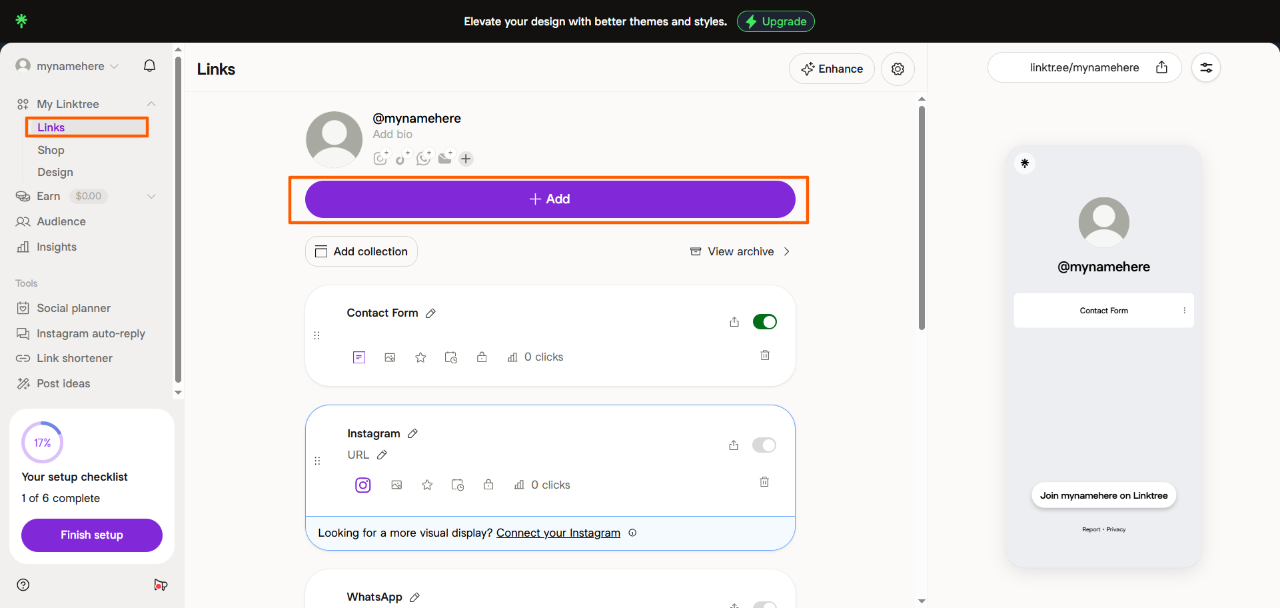
Task: Click Report link in preview
Action: [x=1091, y=529]
